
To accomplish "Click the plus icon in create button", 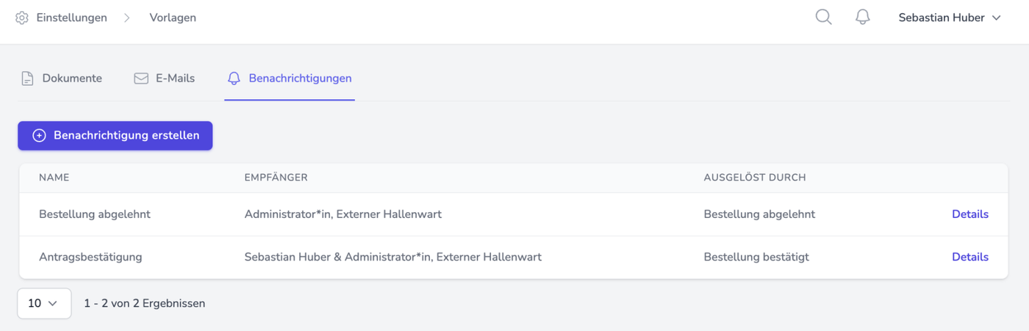I will coord(40,136).
